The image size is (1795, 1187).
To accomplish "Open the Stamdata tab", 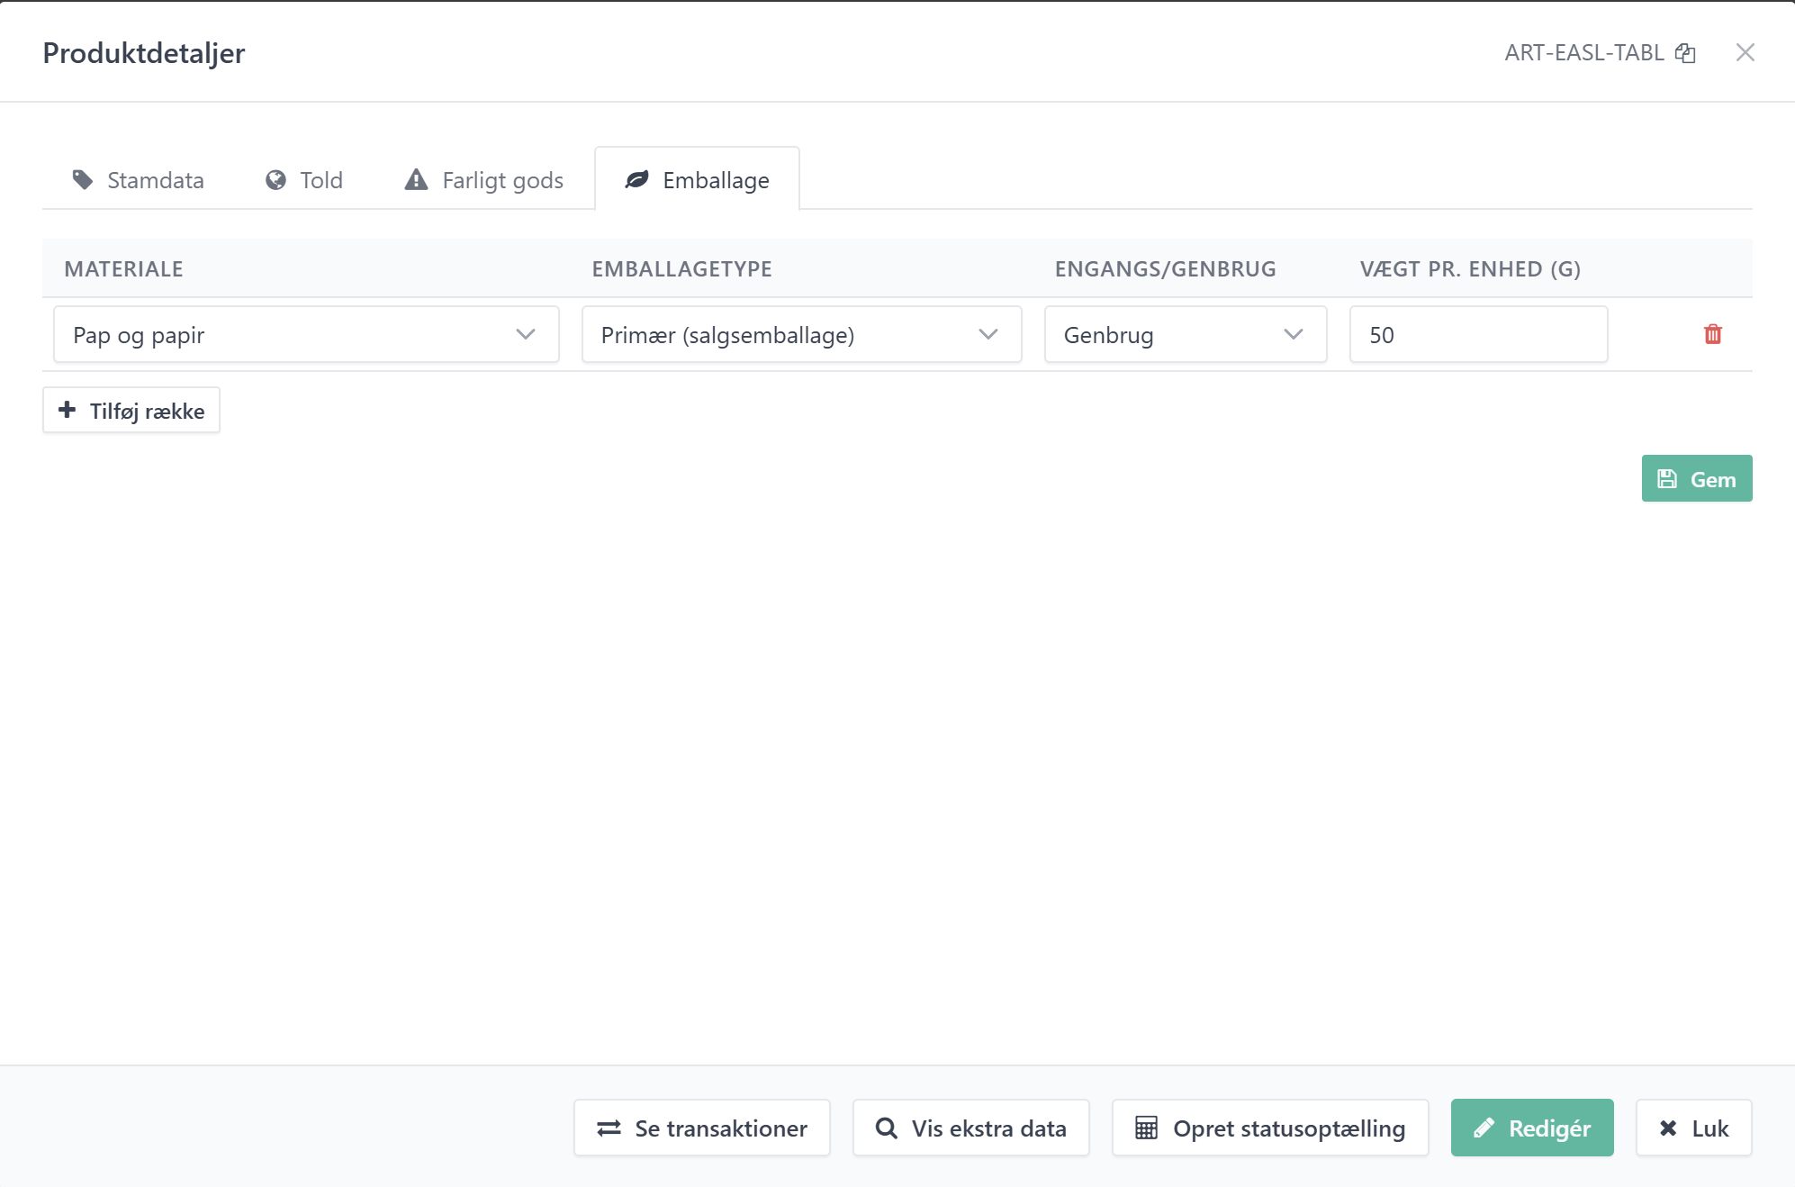I will coord(138,180).
